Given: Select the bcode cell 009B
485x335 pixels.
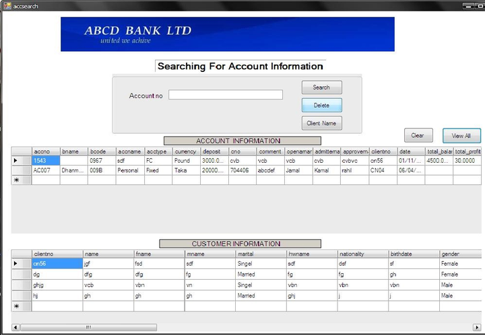Looking at the screenshot, I should (x=102, y=170).
